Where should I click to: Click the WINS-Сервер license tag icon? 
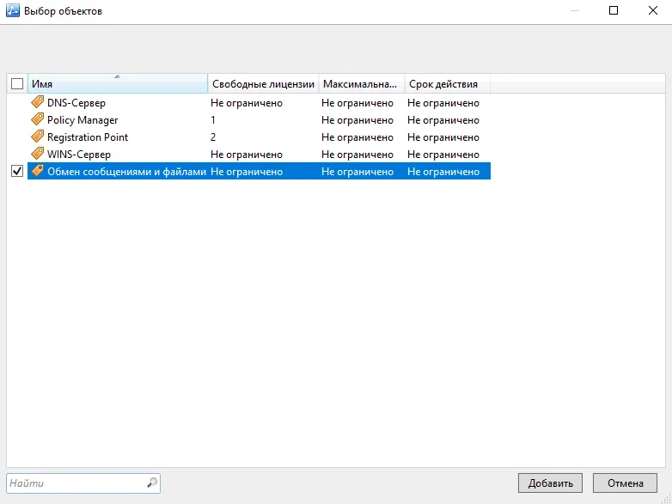tap(38, 154)
